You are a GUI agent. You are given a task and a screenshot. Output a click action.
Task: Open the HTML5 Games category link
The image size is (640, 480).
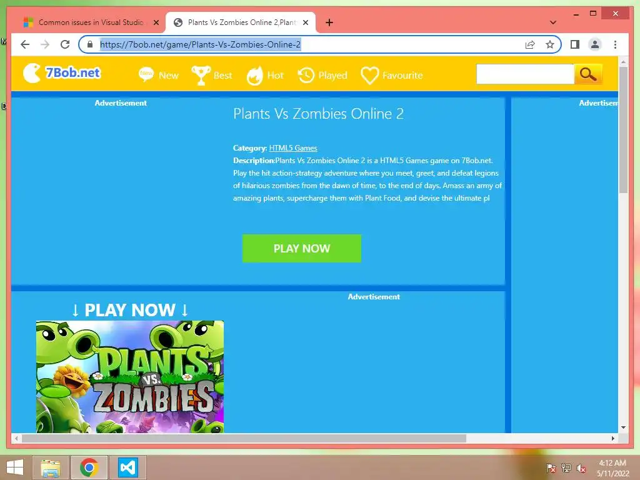pyautogui.click(x=293, y=148)
